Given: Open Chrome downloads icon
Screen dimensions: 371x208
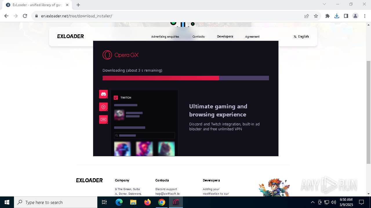Looking at the screenshot, I should (337, 16).
